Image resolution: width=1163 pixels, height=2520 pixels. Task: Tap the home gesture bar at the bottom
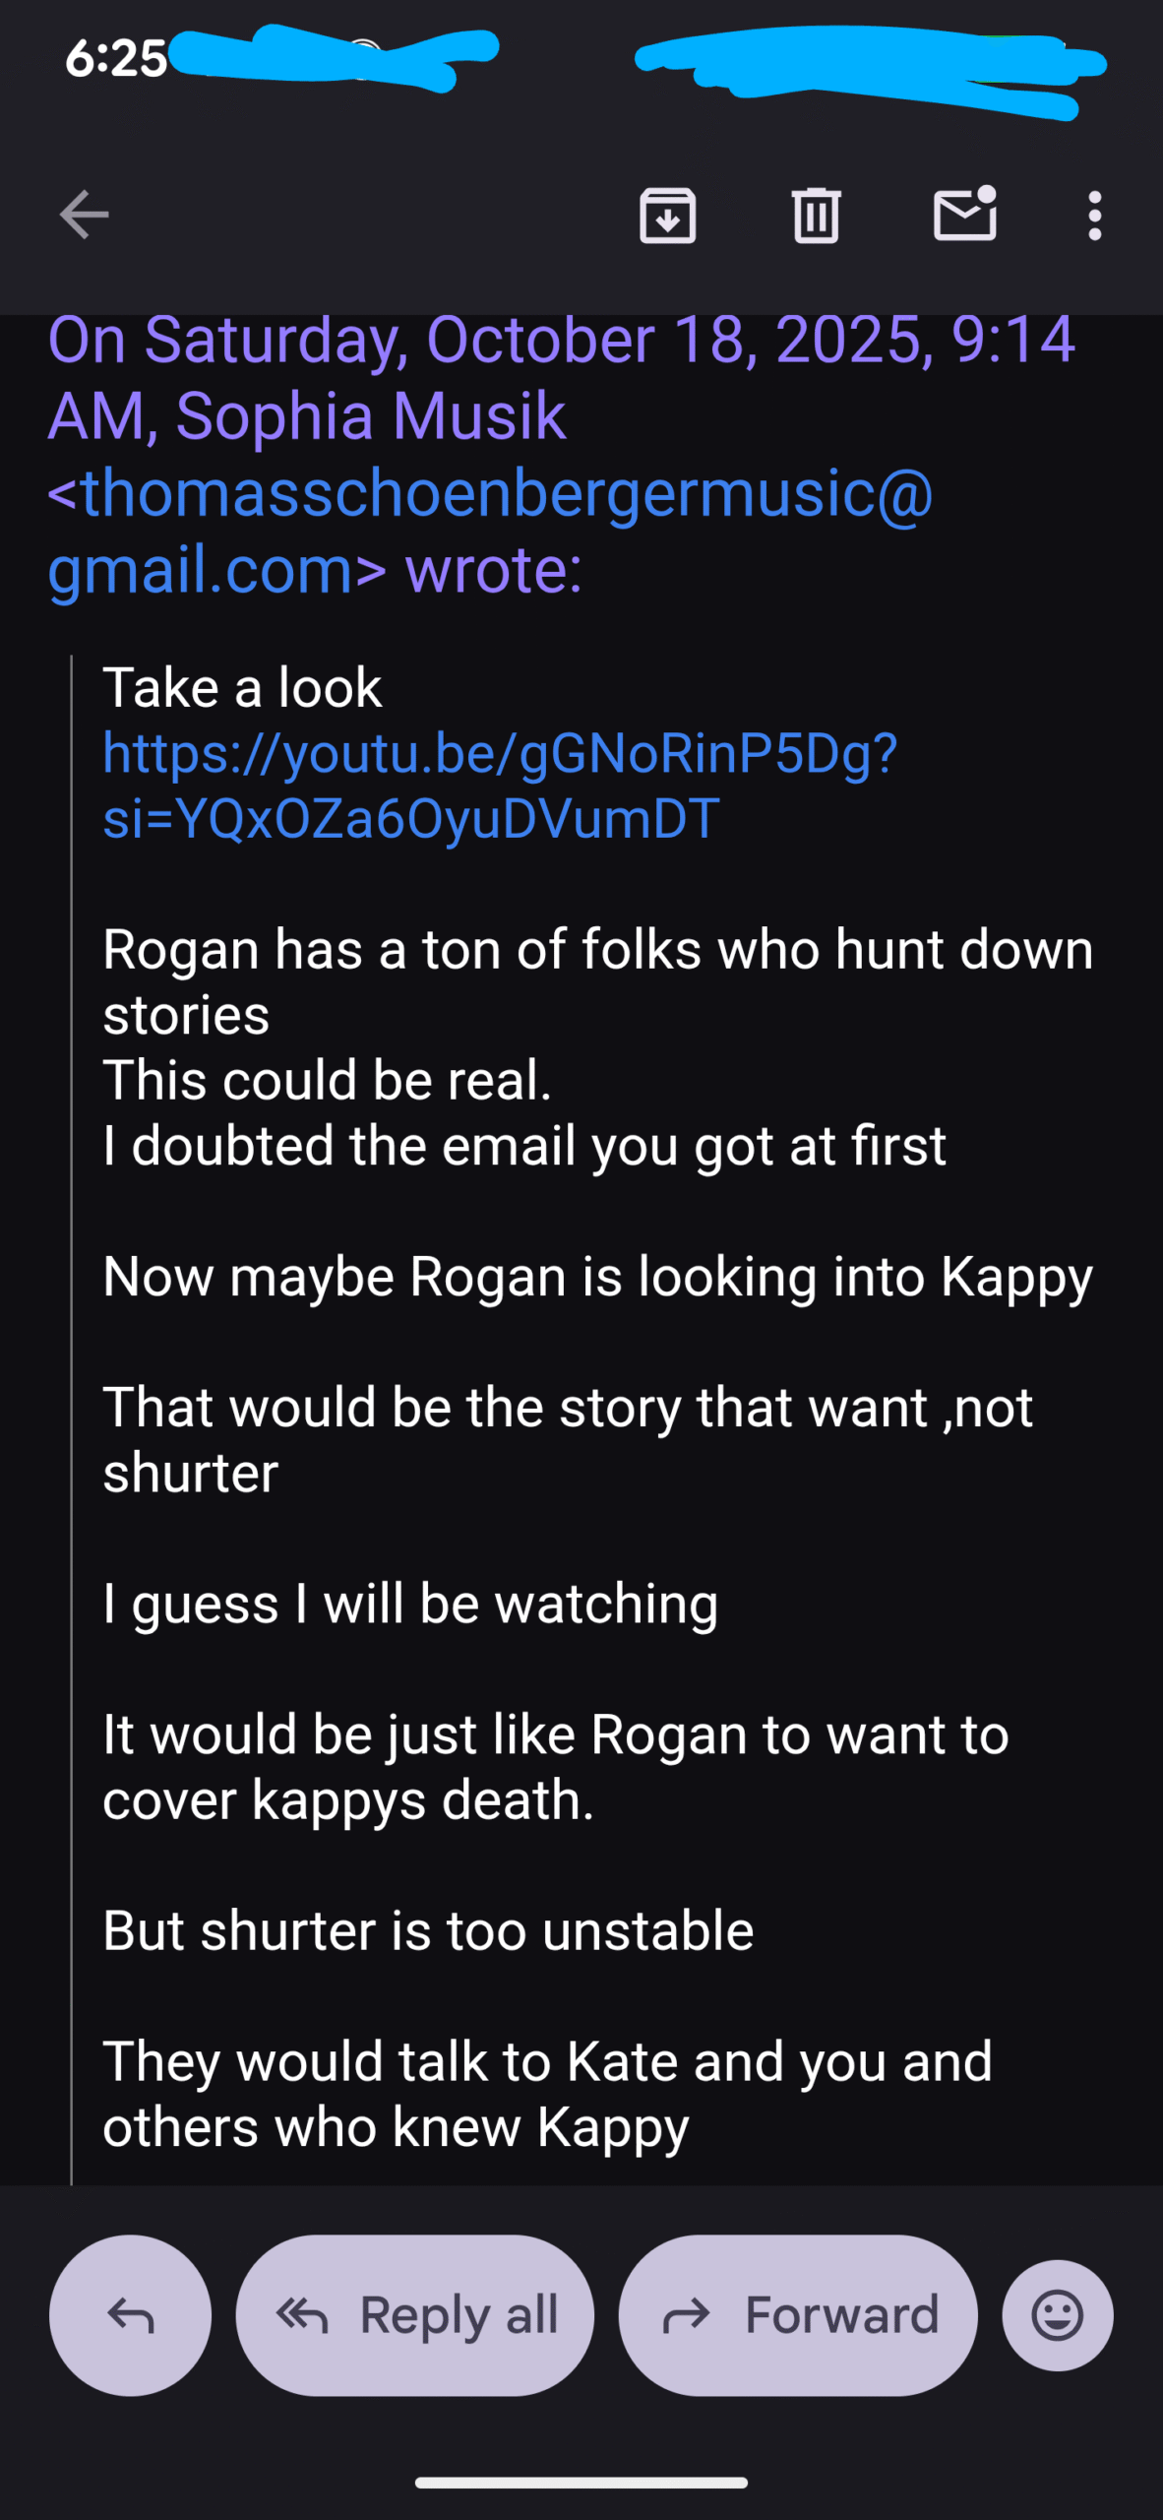(581, 2483)
